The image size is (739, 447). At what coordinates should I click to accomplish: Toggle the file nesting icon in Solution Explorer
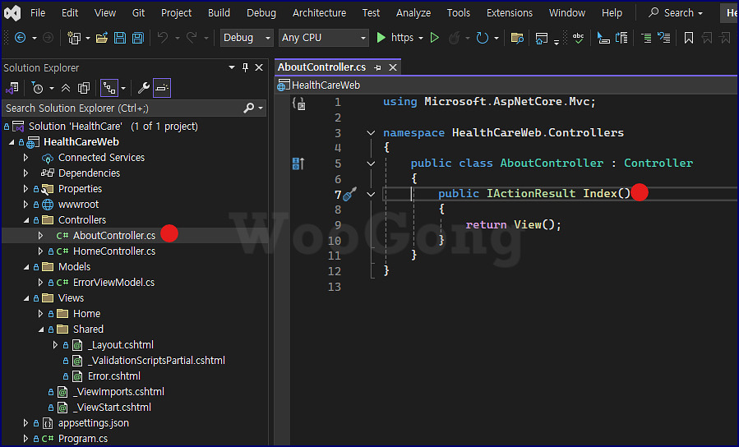(x=109, y=88)
